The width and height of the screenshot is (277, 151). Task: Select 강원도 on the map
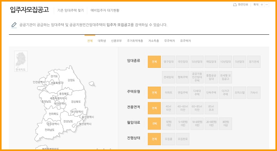click(71, 80)
